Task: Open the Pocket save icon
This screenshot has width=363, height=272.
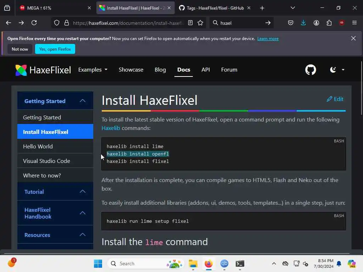Action: (x=291, y=23)
